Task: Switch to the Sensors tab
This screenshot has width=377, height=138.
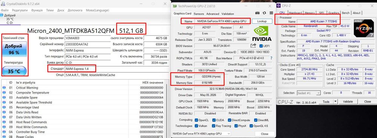Action: (199, 14)
